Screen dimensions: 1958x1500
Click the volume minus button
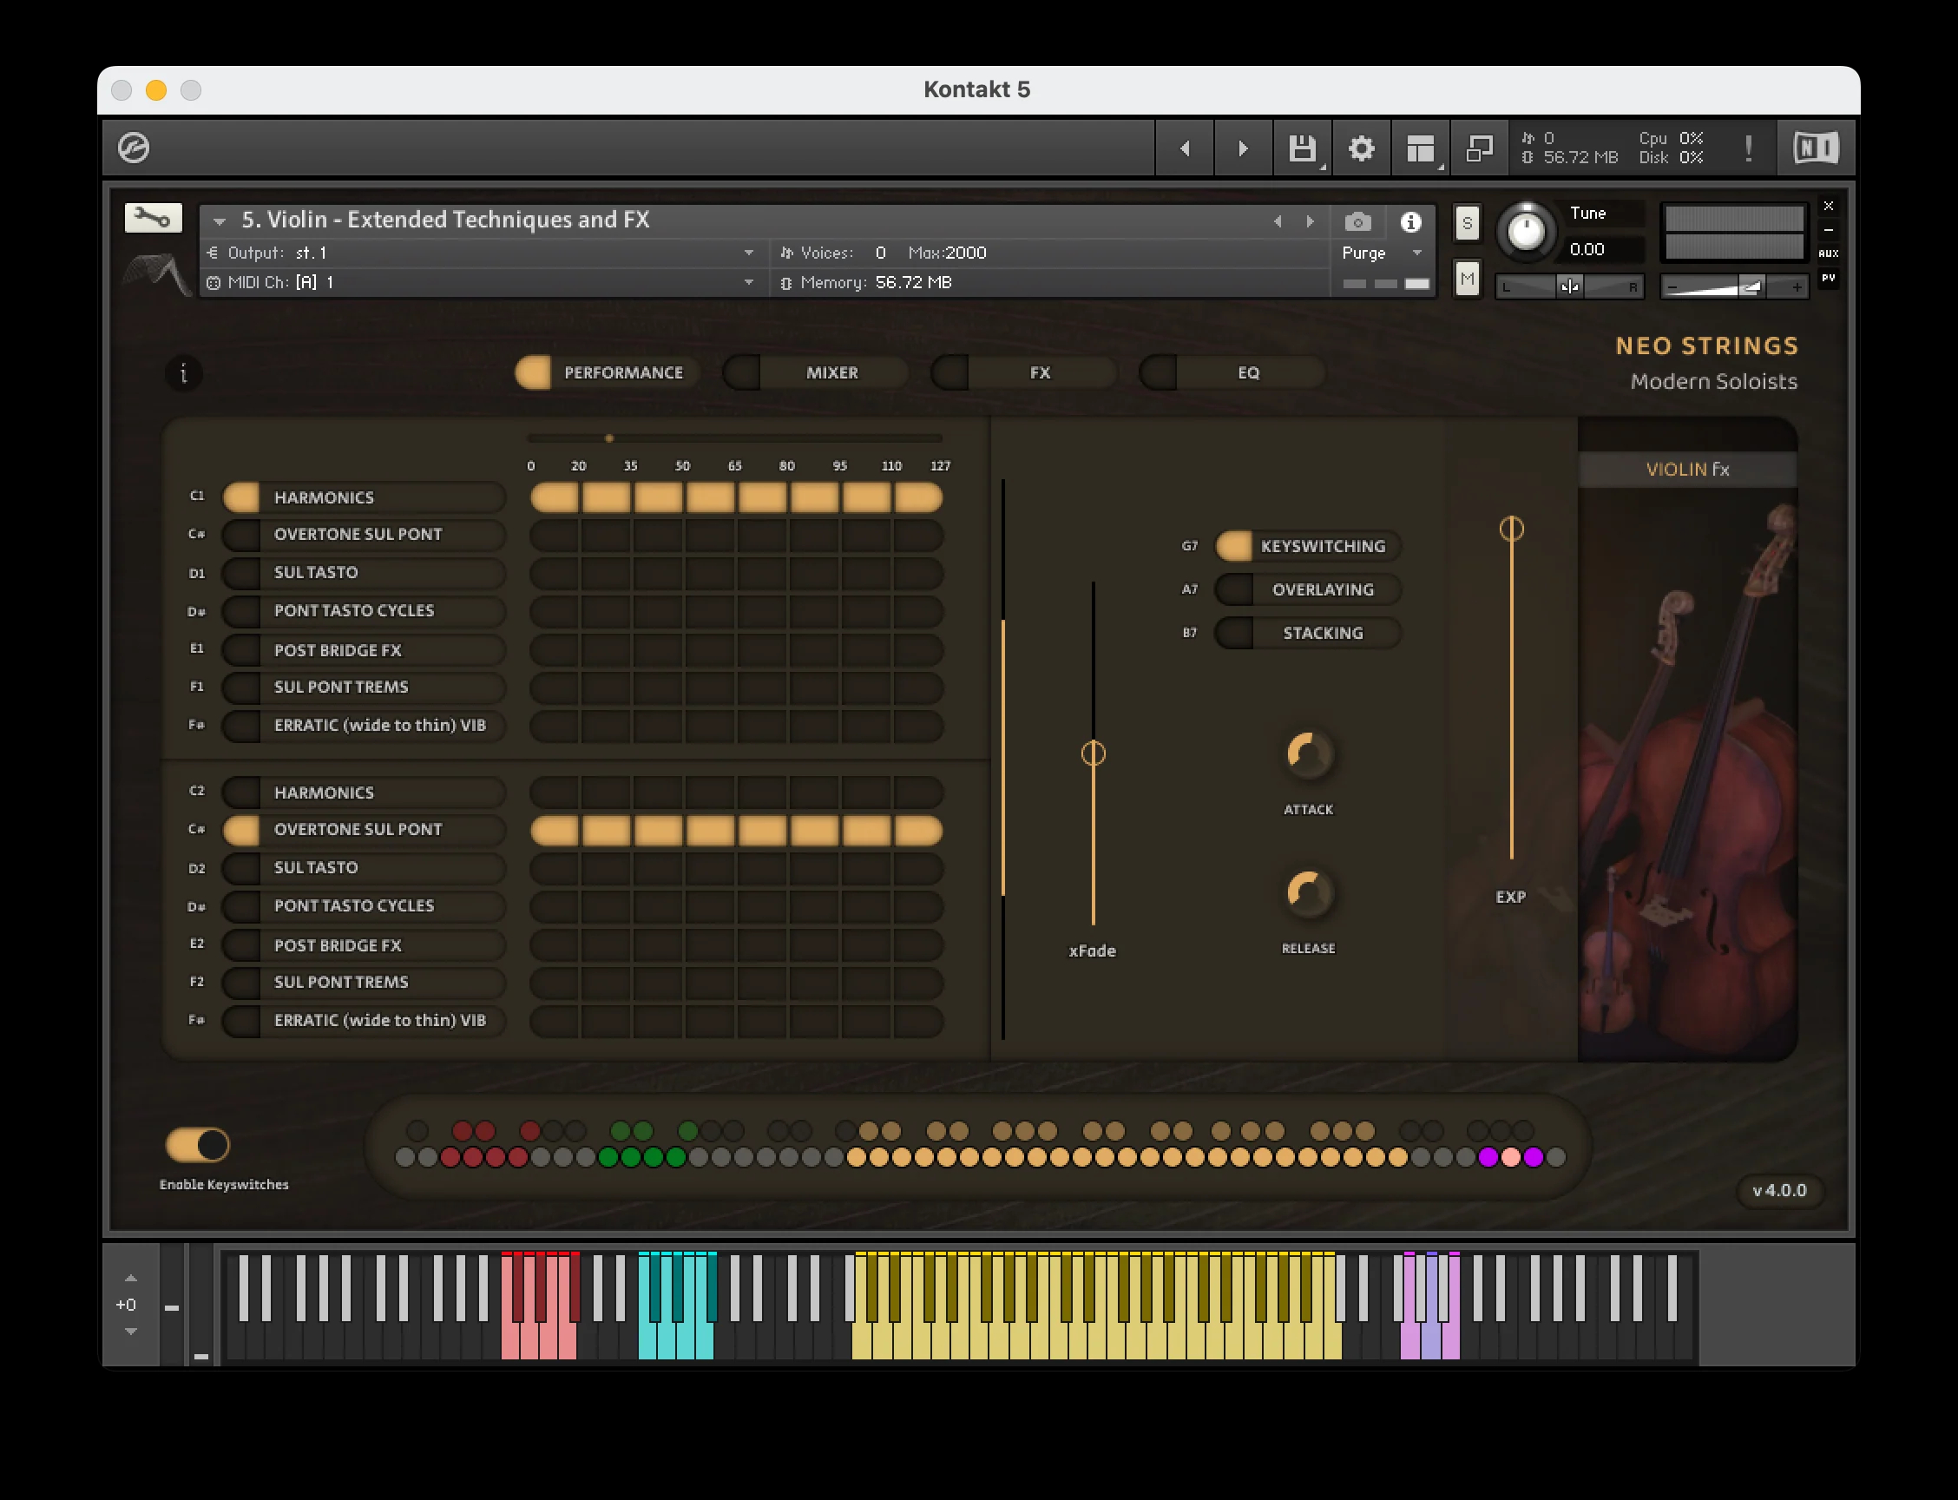click(1673, 286)
